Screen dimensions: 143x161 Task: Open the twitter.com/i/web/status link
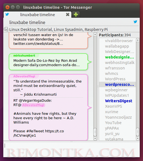[38, 44]
